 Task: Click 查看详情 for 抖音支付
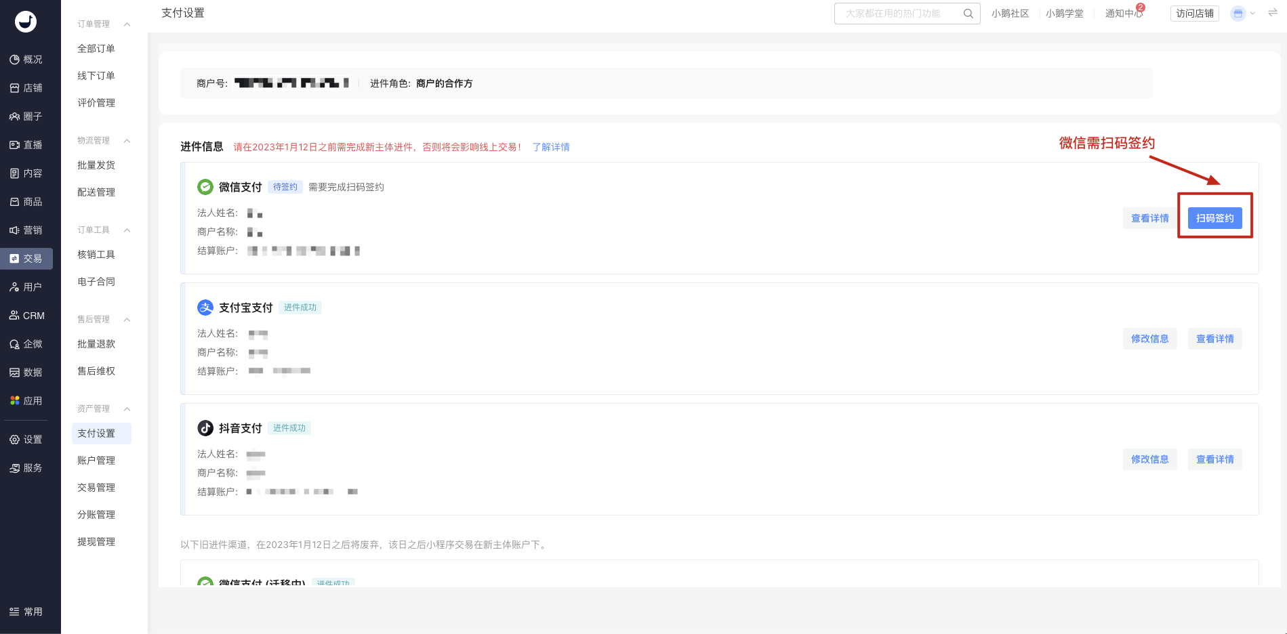click(x=1214, y=459)
